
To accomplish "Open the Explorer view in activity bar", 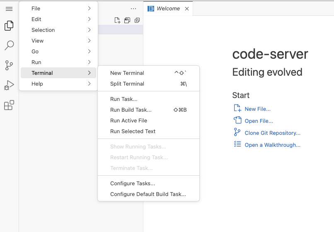I will (9, 26).
